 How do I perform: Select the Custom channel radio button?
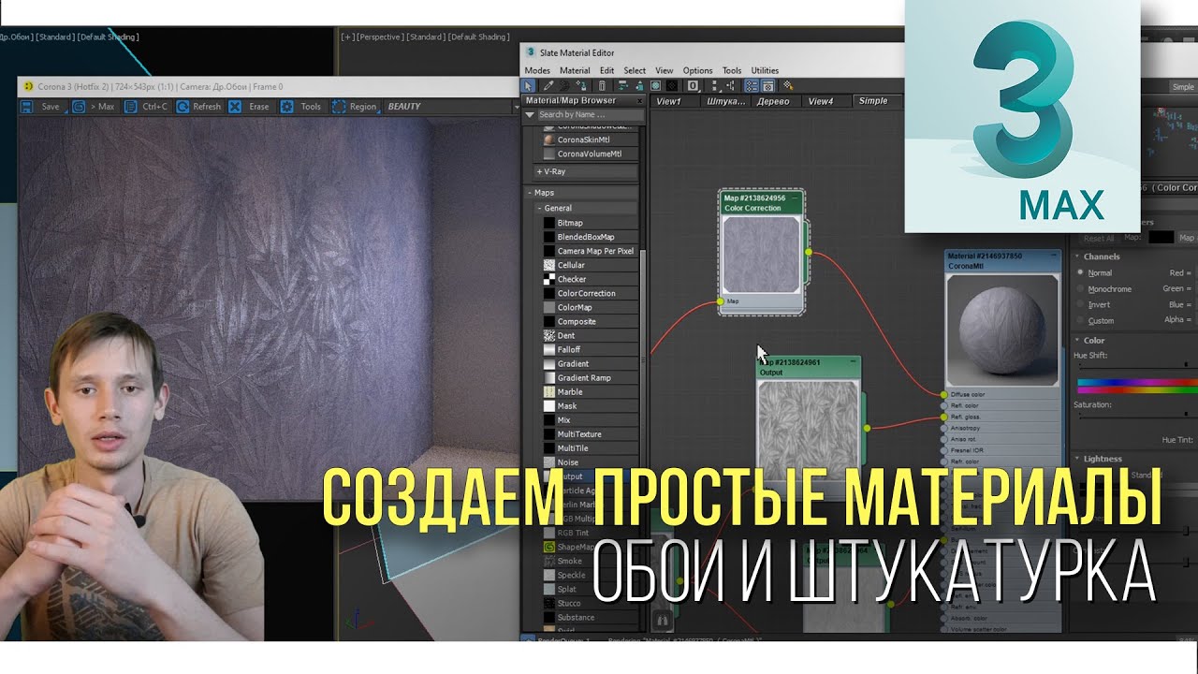point(1080,320)
